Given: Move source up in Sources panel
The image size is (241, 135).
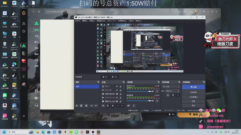Looking at the screenshot, I should 118,106.
